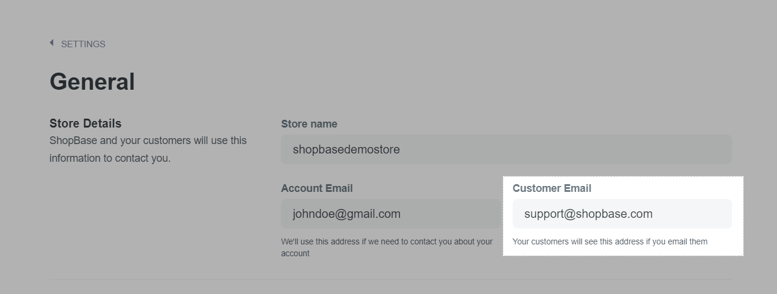Click the Store name field label
The height and width of the screenshot is (294, 777).
click(309, 124)
